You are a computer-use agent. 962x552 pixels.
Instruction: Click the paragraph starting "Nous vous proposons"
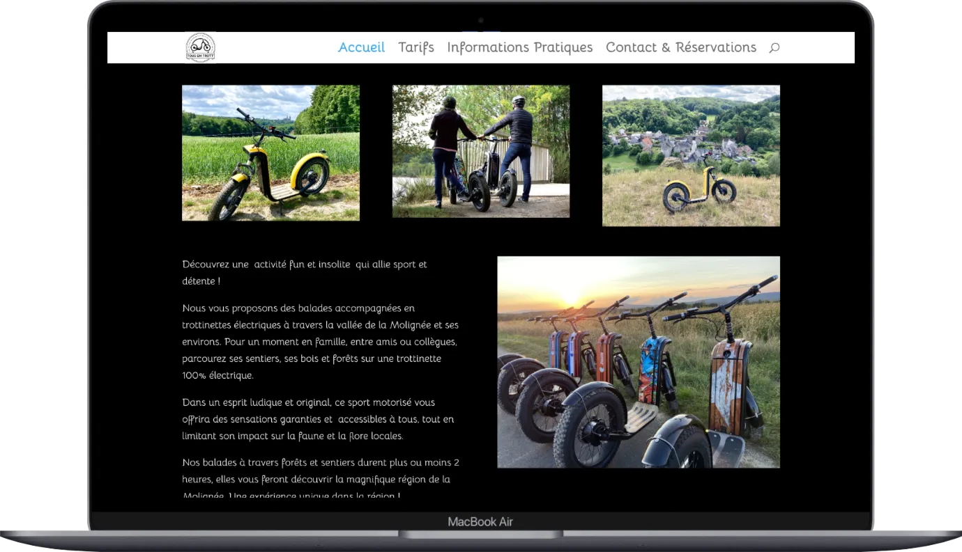321,341
